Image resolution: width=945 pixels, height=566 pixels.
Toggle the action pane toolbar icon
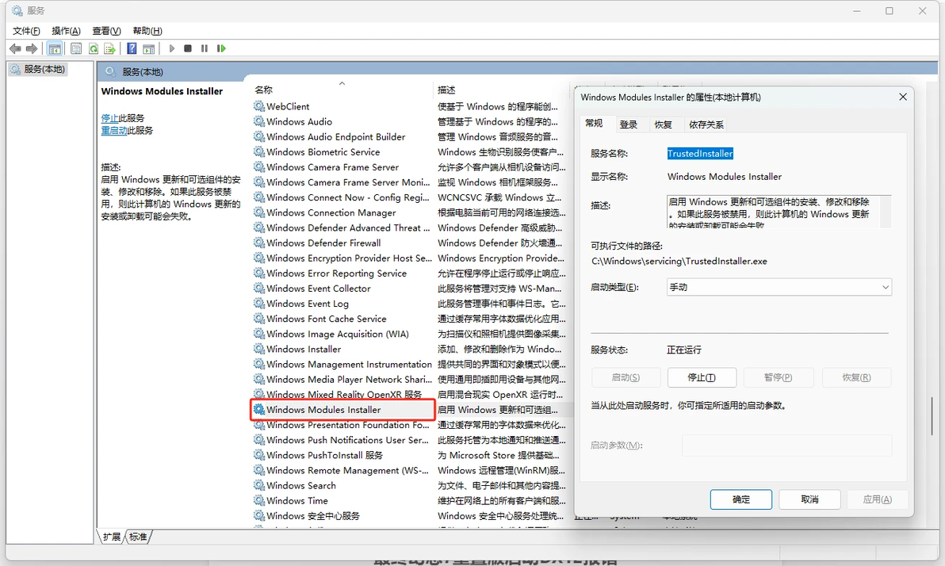click(x=149, y=48)
